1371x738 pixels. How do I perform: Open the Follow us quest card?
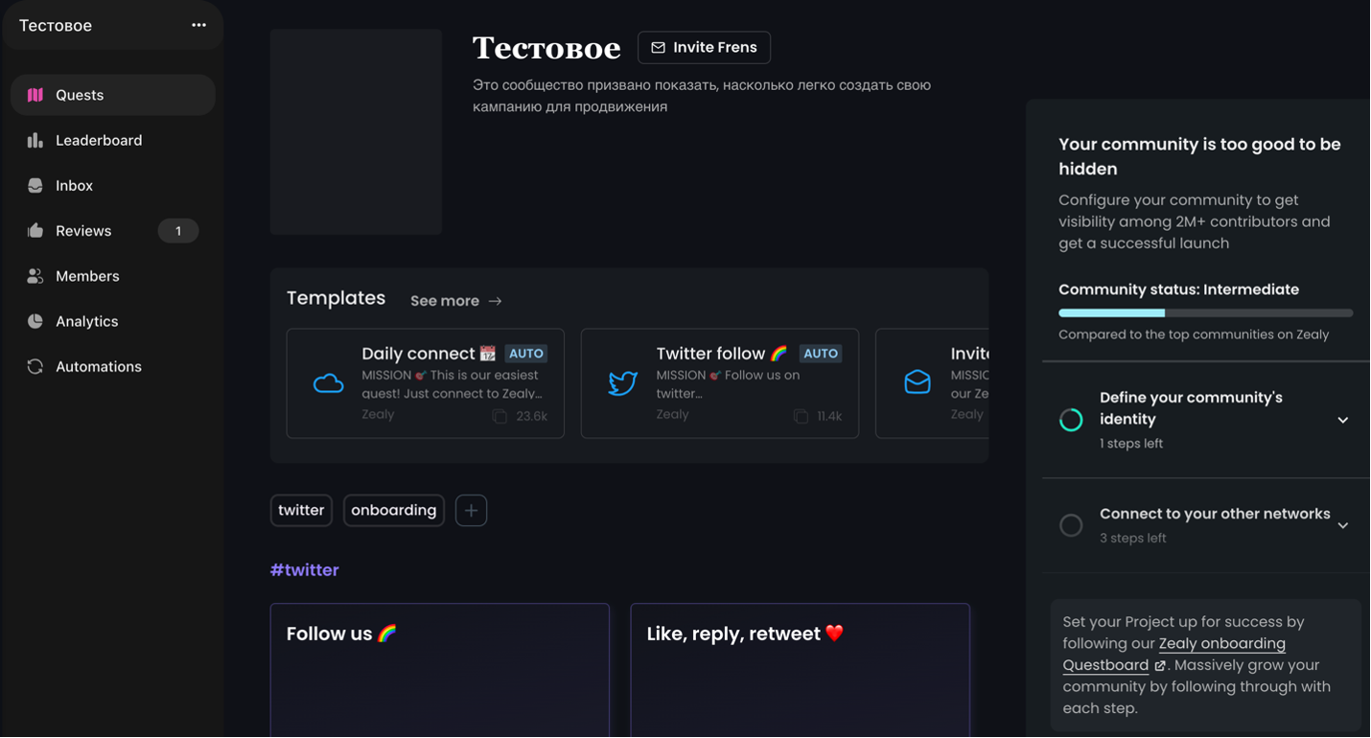pyautogui.click(x=440, y=670)
